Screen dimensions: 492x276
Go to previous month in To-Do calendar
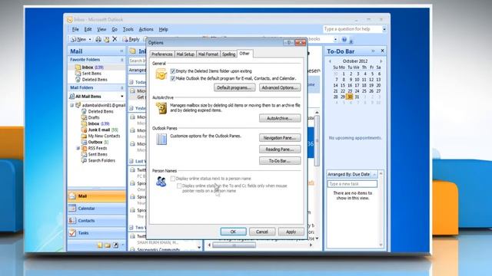(330, 61)
